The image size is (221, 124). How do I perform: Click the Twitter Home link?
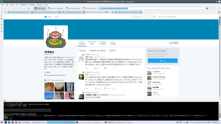coord(48,17)
